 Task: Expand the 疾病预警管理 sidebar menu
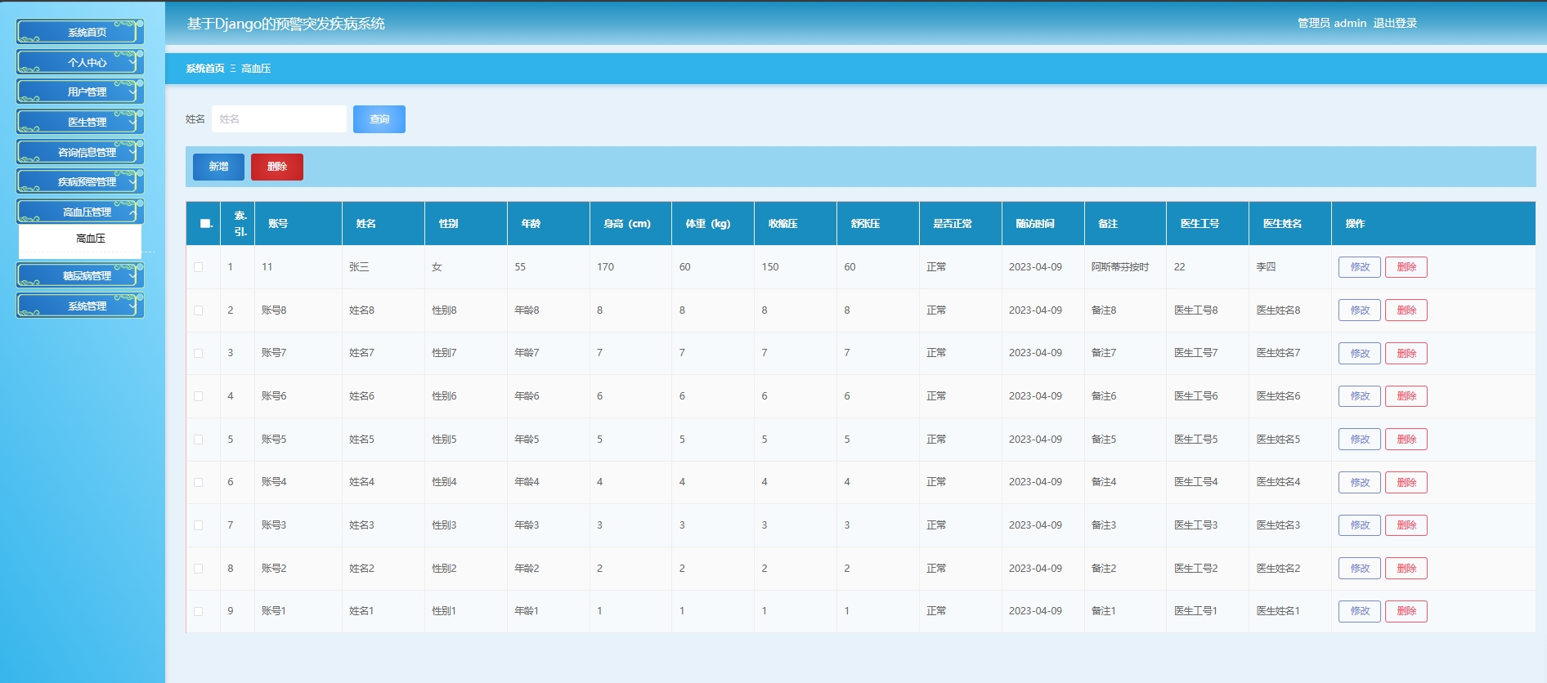pyautogui.click(x=80, y=181)
